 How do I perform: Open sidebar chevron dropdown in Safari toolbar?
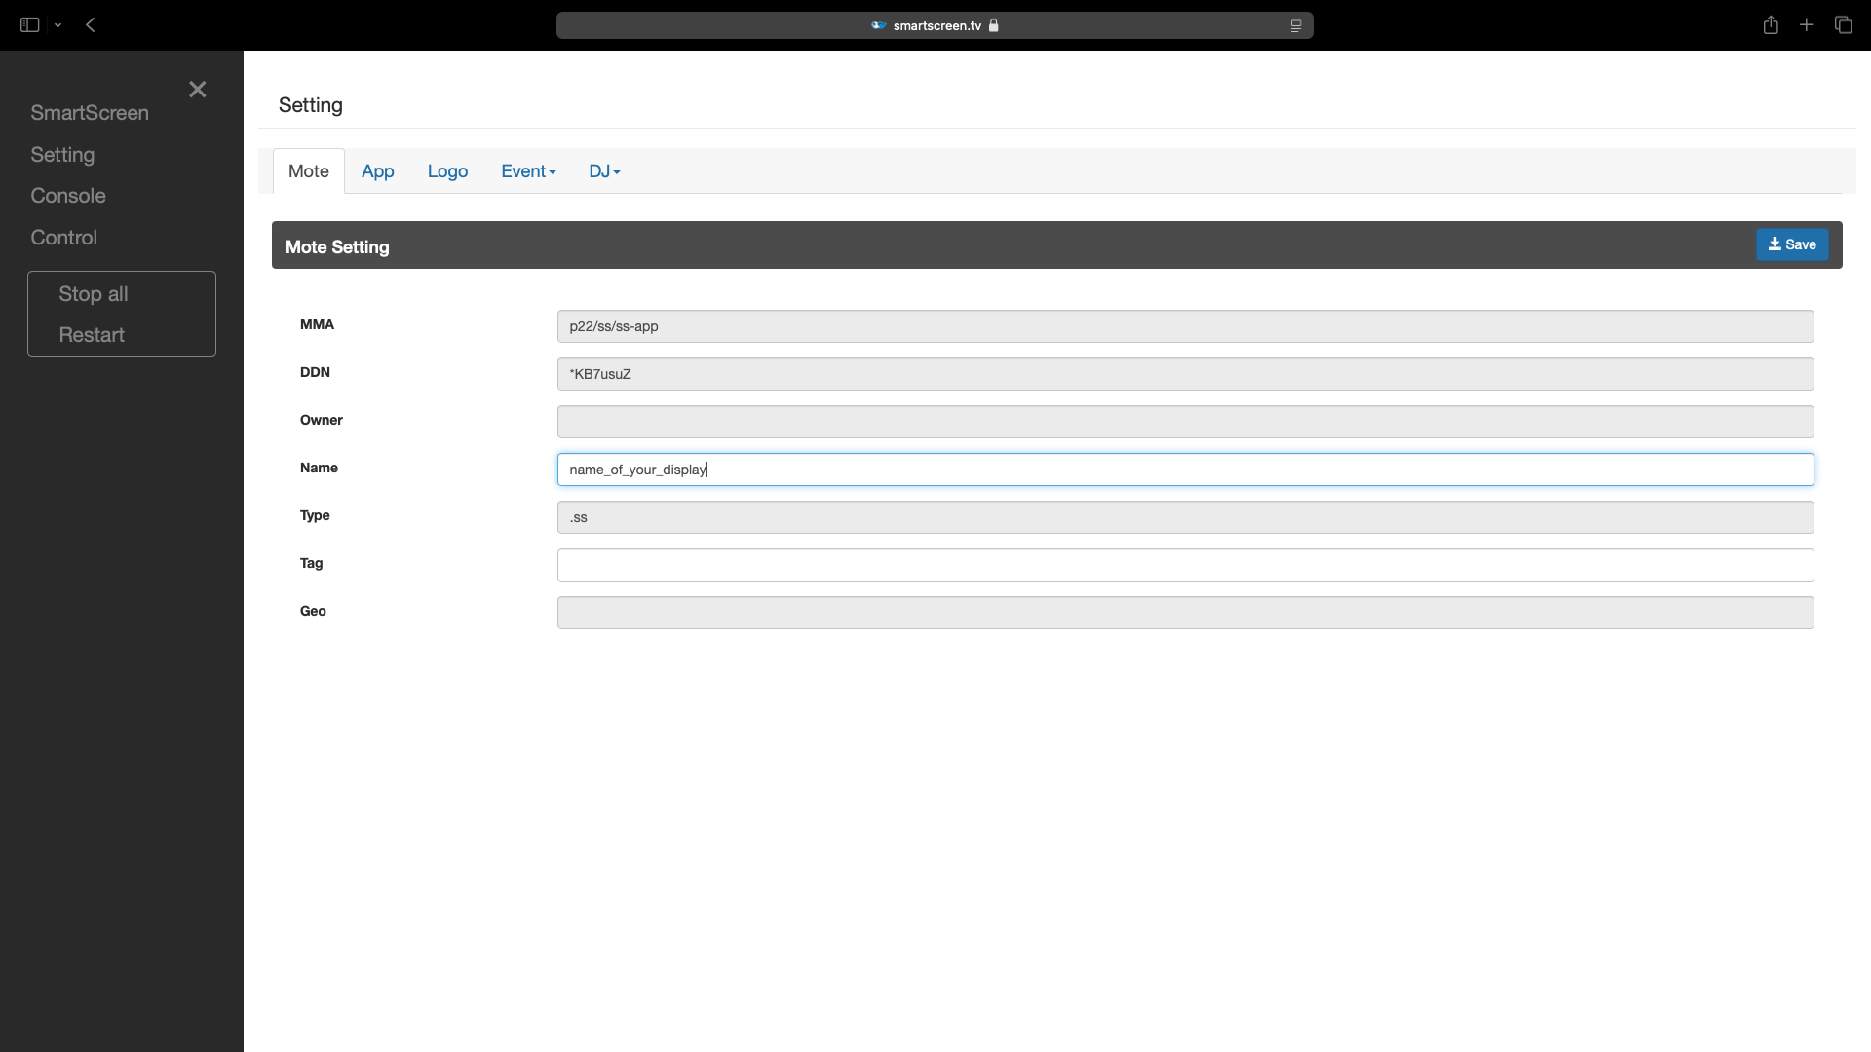click(x=58, y=25)
